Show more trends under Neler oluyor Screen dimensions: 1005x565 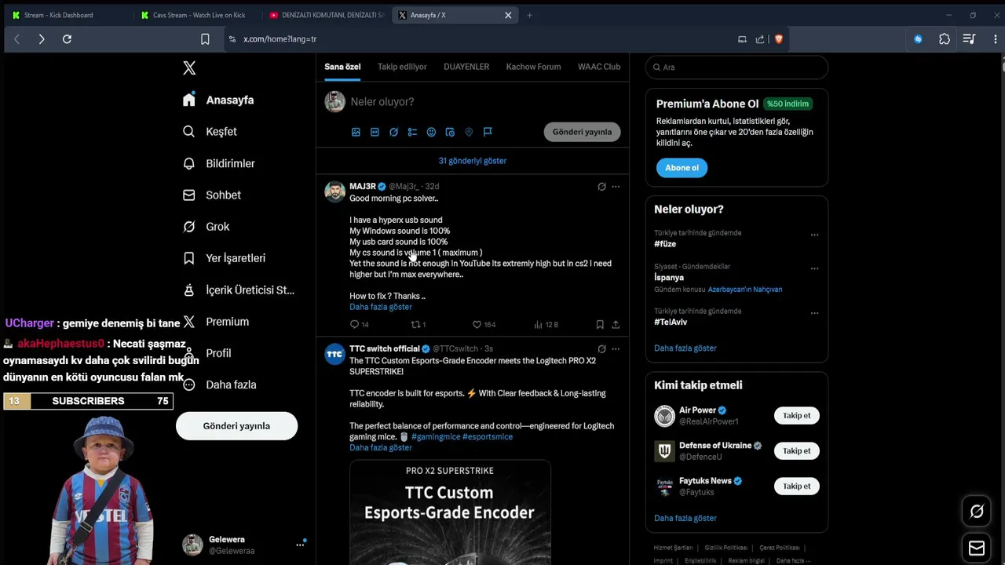pos(685,348)
